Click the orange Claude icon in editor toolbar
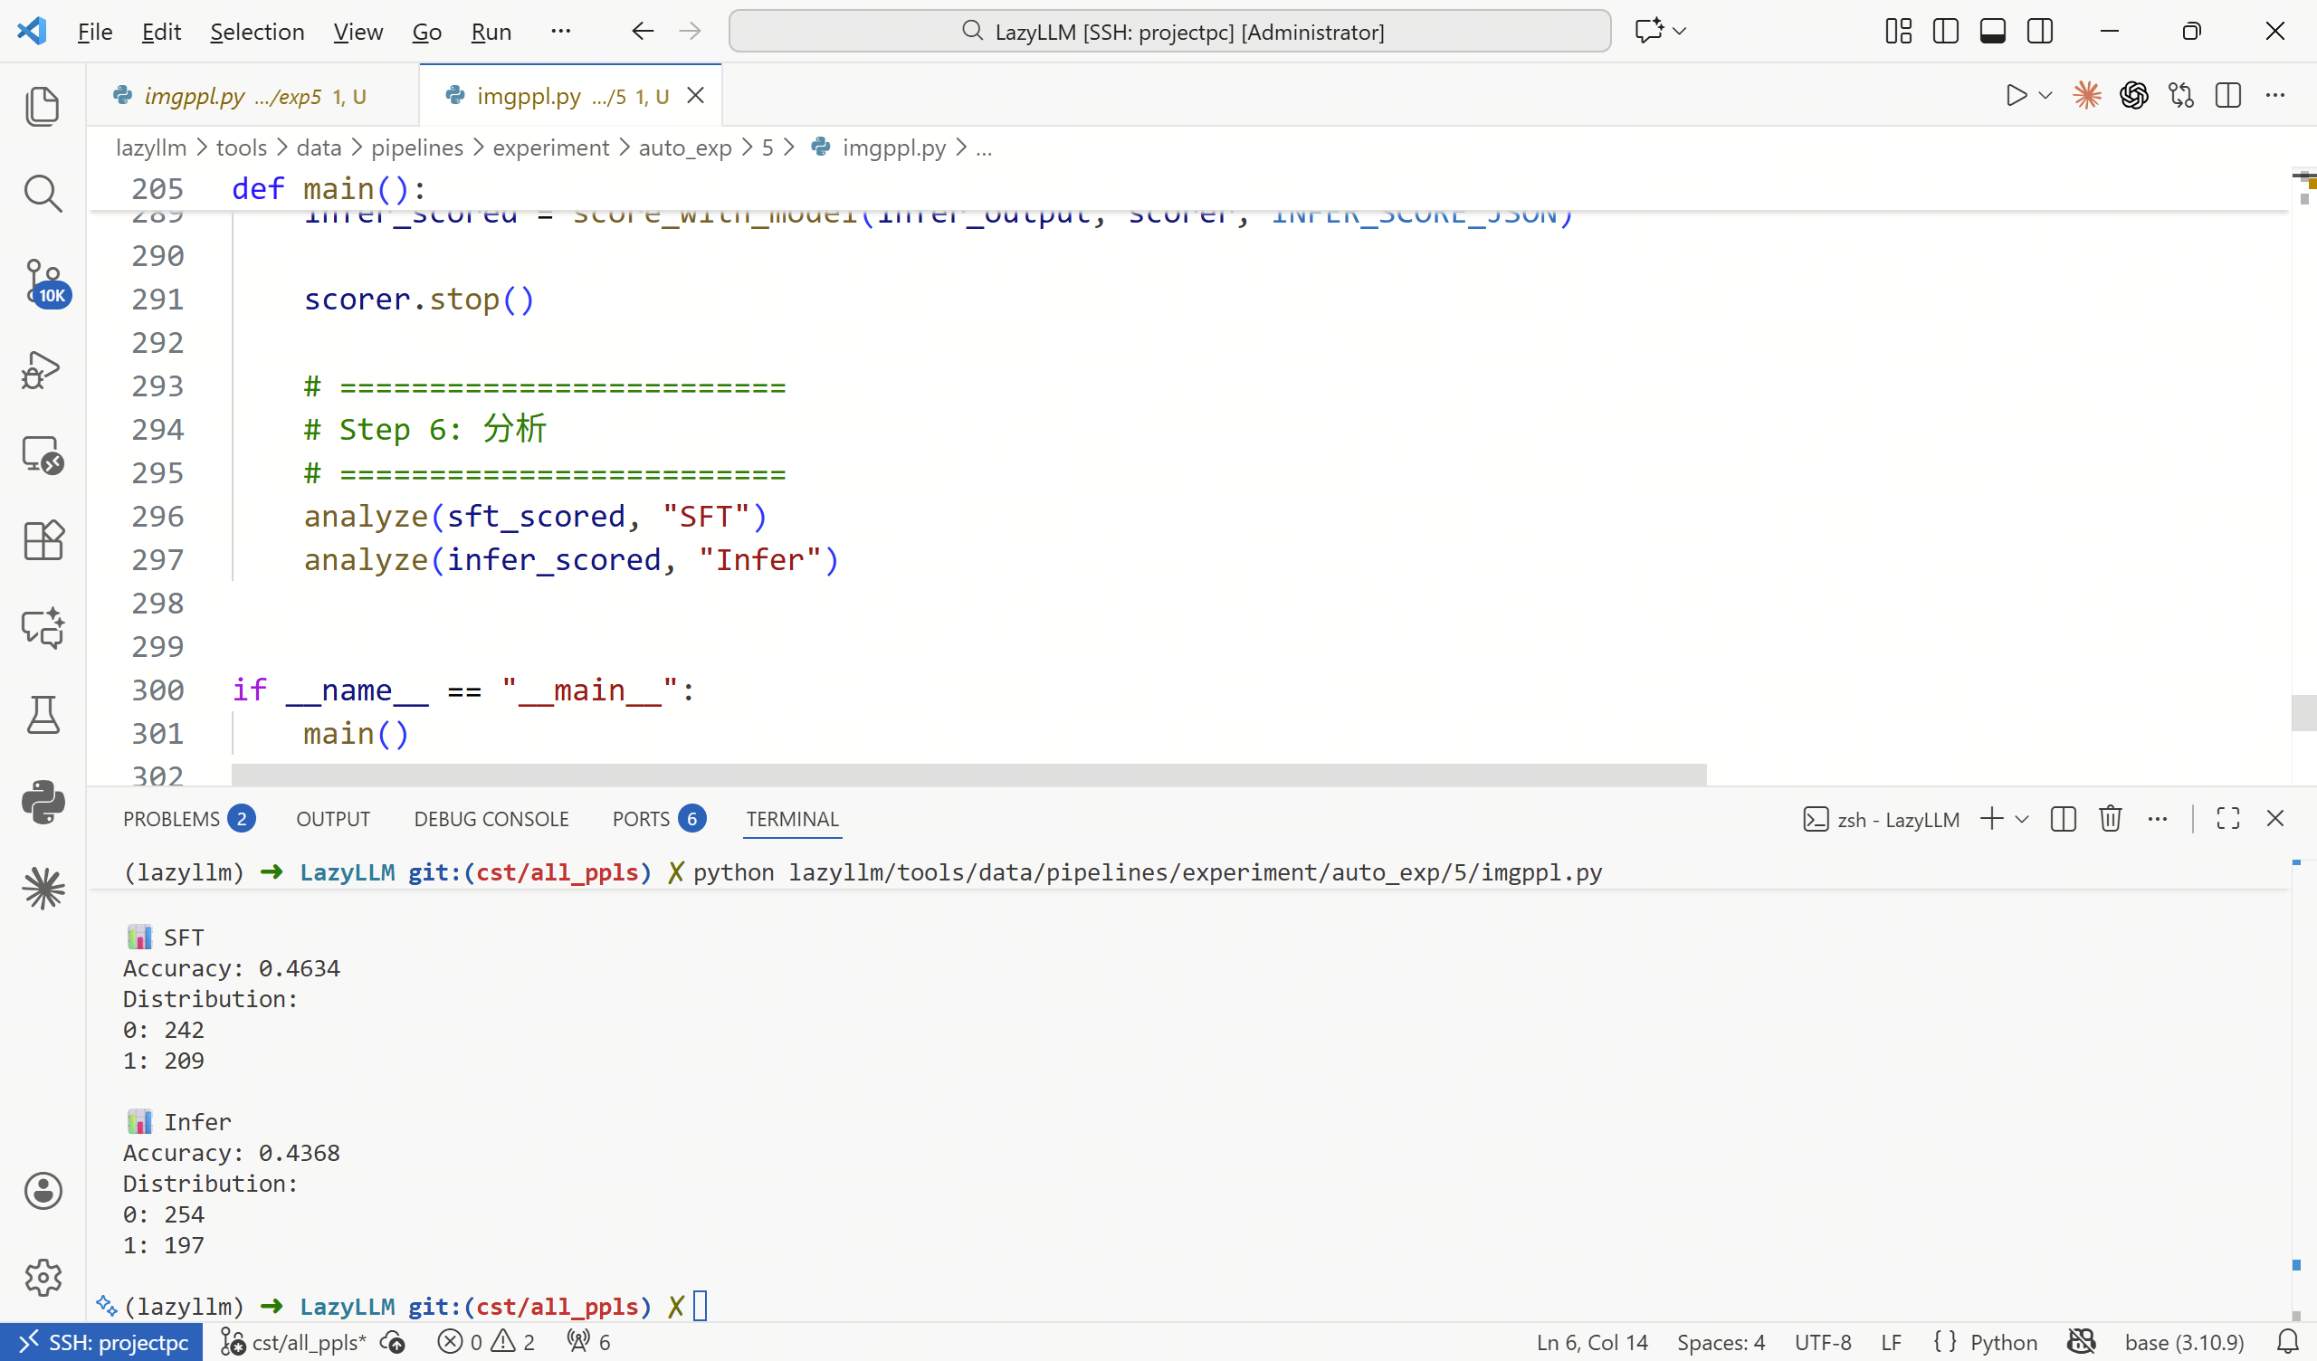2317x1361 pixels. (x=2087, y=96)
